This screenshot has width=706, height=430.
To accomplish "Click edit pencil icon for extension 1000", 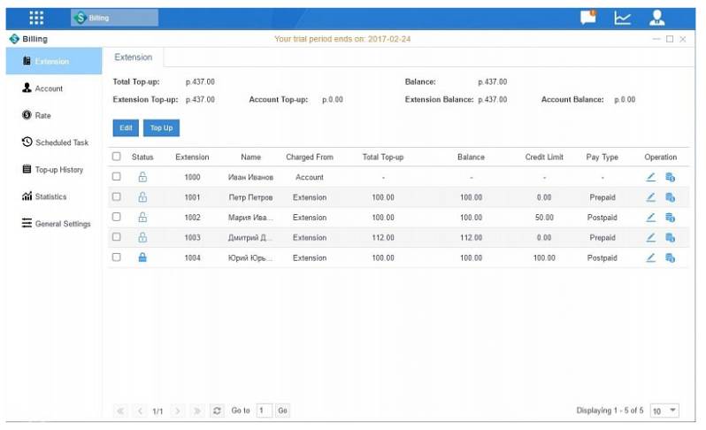I will [x=650, y=177].
